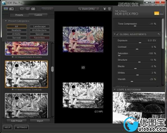Select the Landscape preset category

point(40,26)
